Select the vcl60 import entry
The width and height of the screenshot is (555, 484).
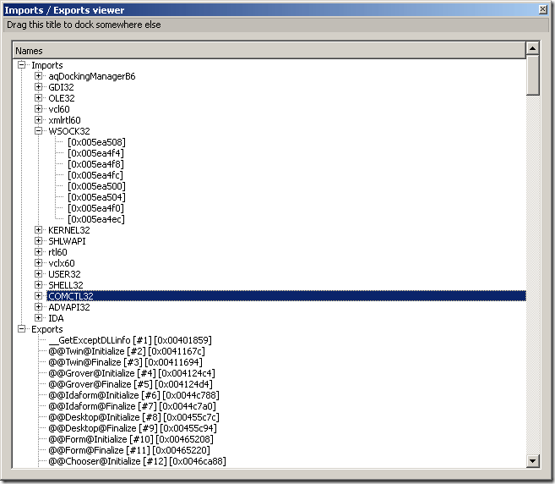click(x=59, y=109)
